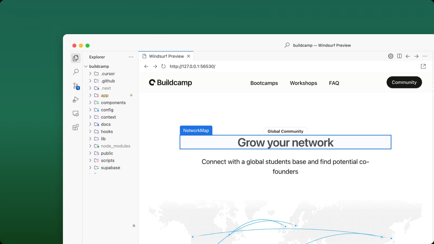Viewport: 434px width, 244px height.
Task: Navigate forward with editor toolbar arrow
Action: (416, 56)
